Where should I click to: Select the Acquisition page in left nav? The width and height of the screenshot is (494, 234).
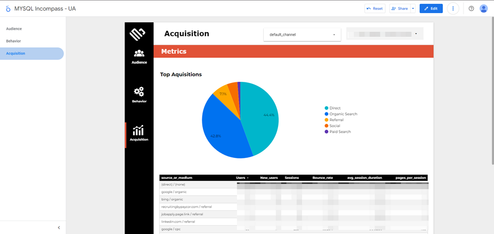[x=16, y=54]
